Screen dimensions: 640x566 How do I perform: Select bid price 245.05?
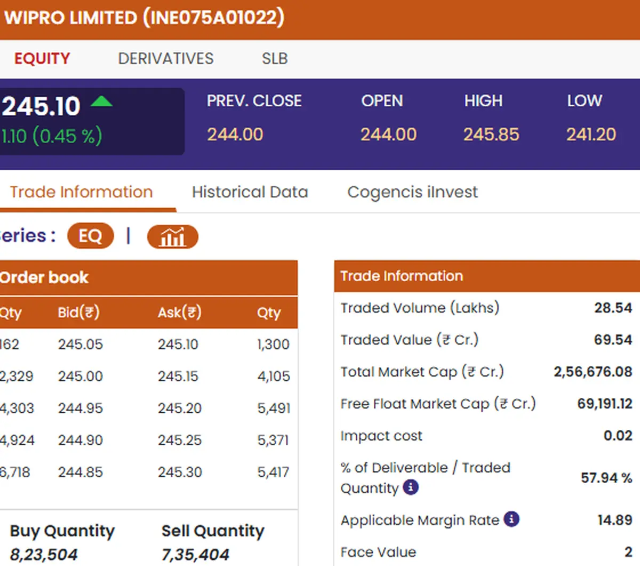81,344
